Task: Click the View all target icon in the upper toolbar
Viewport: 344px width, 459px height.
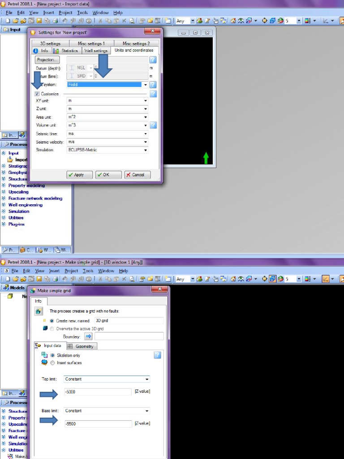Action: (264, 21)
